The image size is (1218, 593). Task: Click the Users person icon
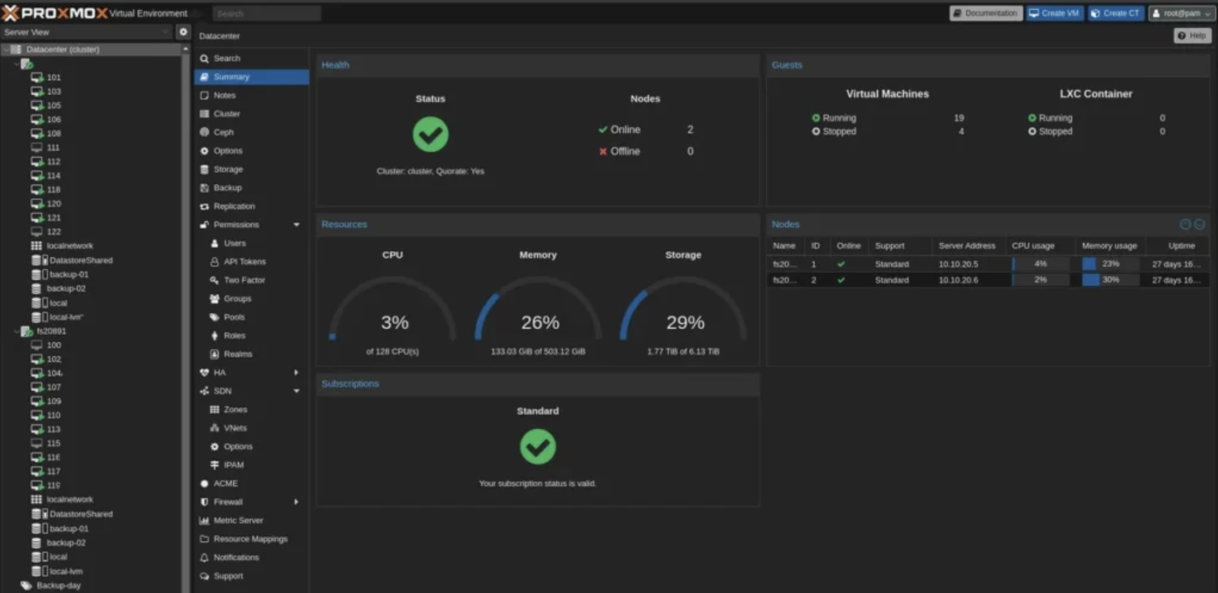click(x=215, y=243)
